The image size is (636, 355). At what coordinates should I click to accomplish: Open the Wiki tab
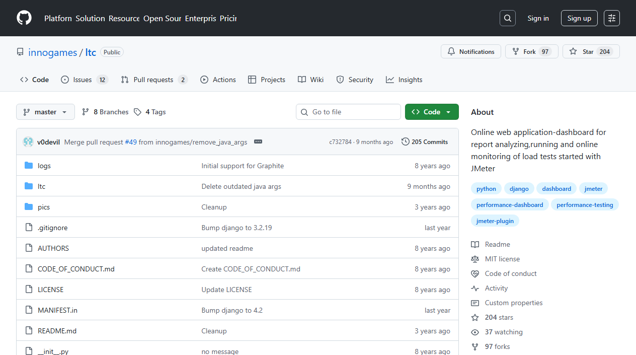tap(310, 80)
